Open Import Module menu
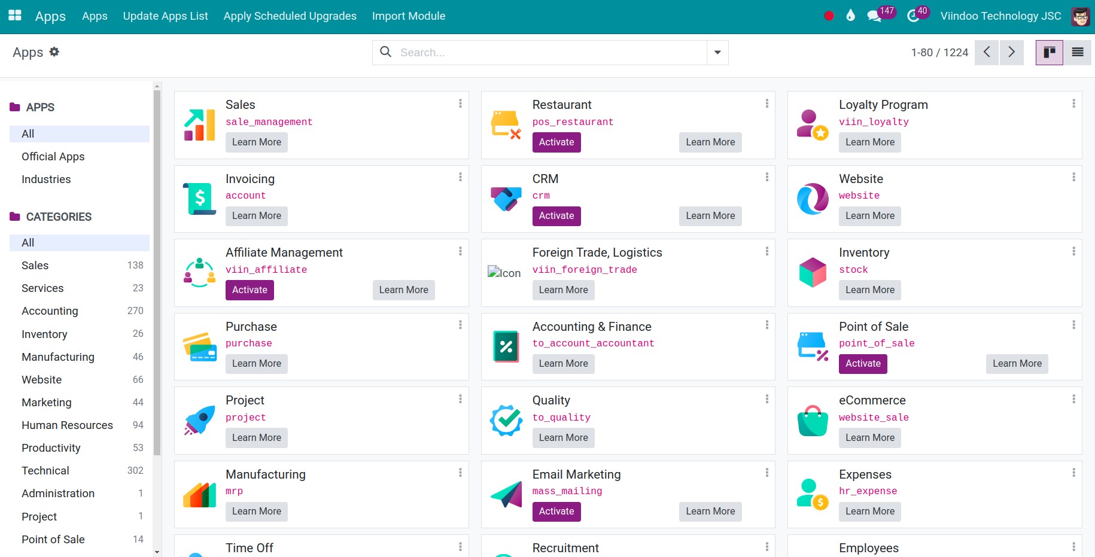The height and width of the screenshot is (557, 1095). click(409, 16)
